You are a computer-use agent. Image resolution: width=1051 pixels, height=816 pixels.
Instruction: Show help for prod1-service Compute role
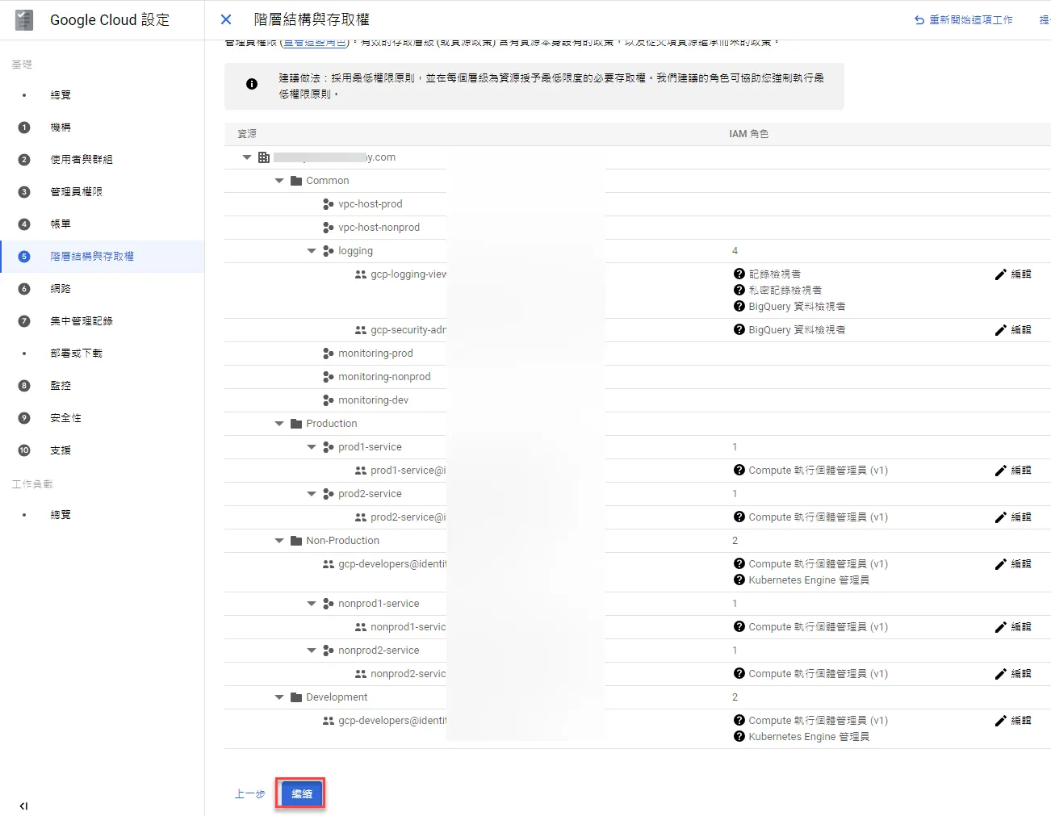739,470
